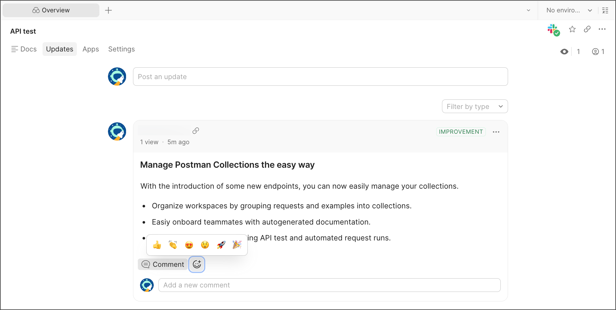
Task: Click the IMPROVEMENT tag
Action: click(461, 132)
